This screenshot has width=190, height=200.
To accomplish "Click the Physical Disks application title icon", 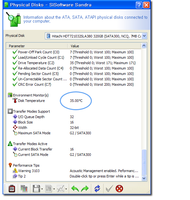I will 6,5.
